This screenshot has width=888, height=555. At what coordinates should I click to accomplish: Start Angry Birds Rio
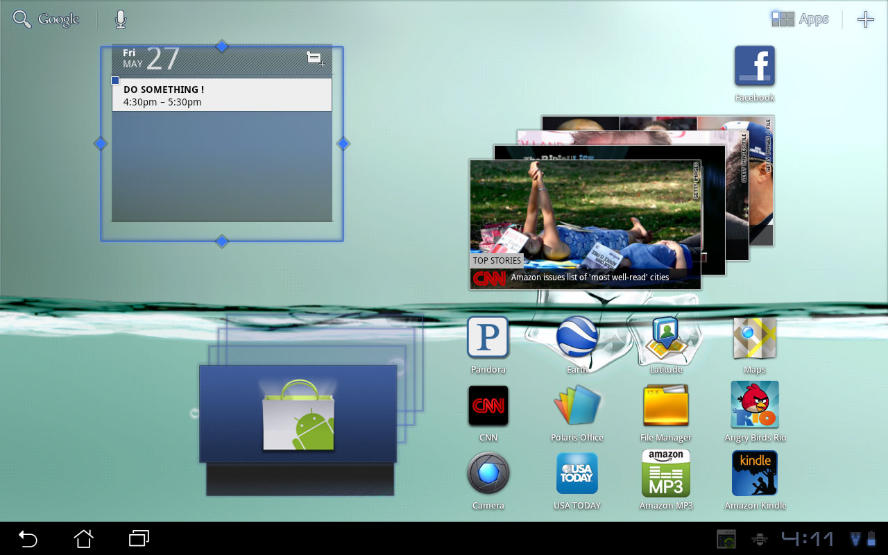click(x=754, y=406)
